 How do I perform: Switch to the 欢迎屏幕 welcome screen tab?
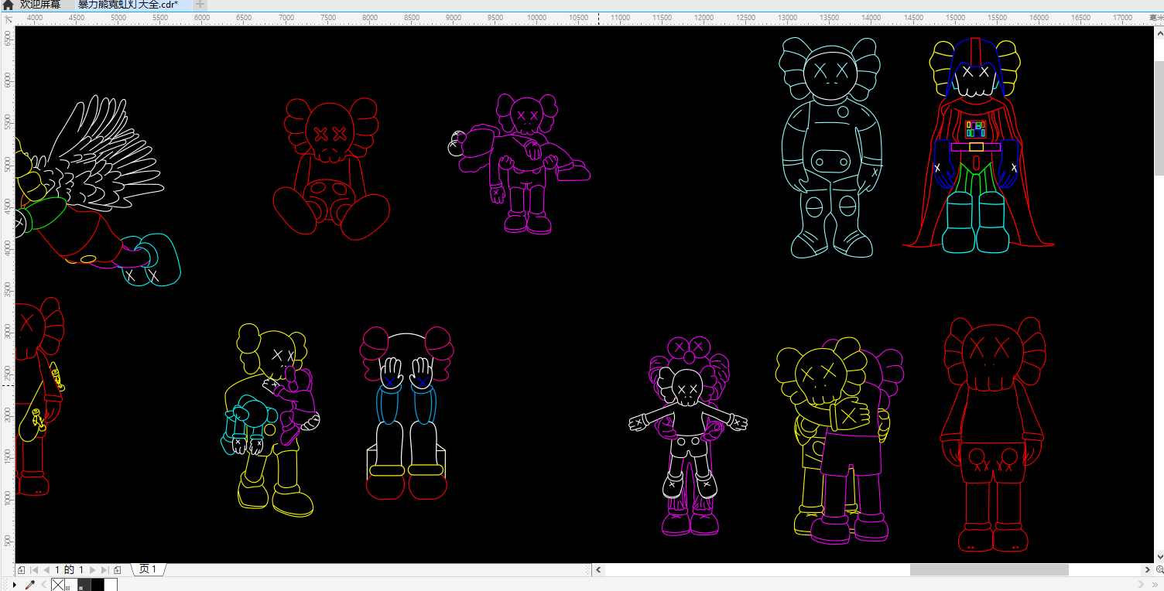(40, 5)
